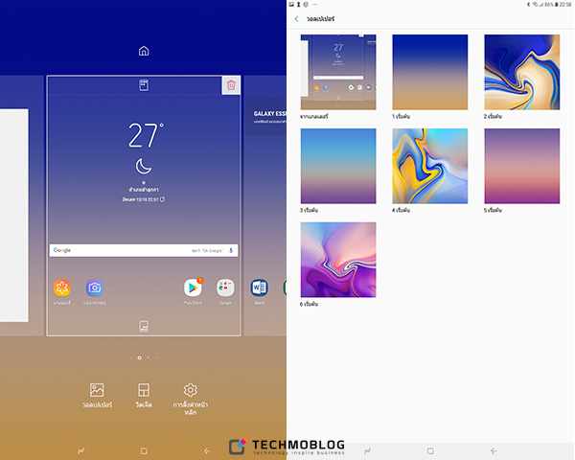Choose the From Gallery wallpaper thumbnail
This screenshot has width=575, height=460.
pyautogui.click(x=338, y=72)
